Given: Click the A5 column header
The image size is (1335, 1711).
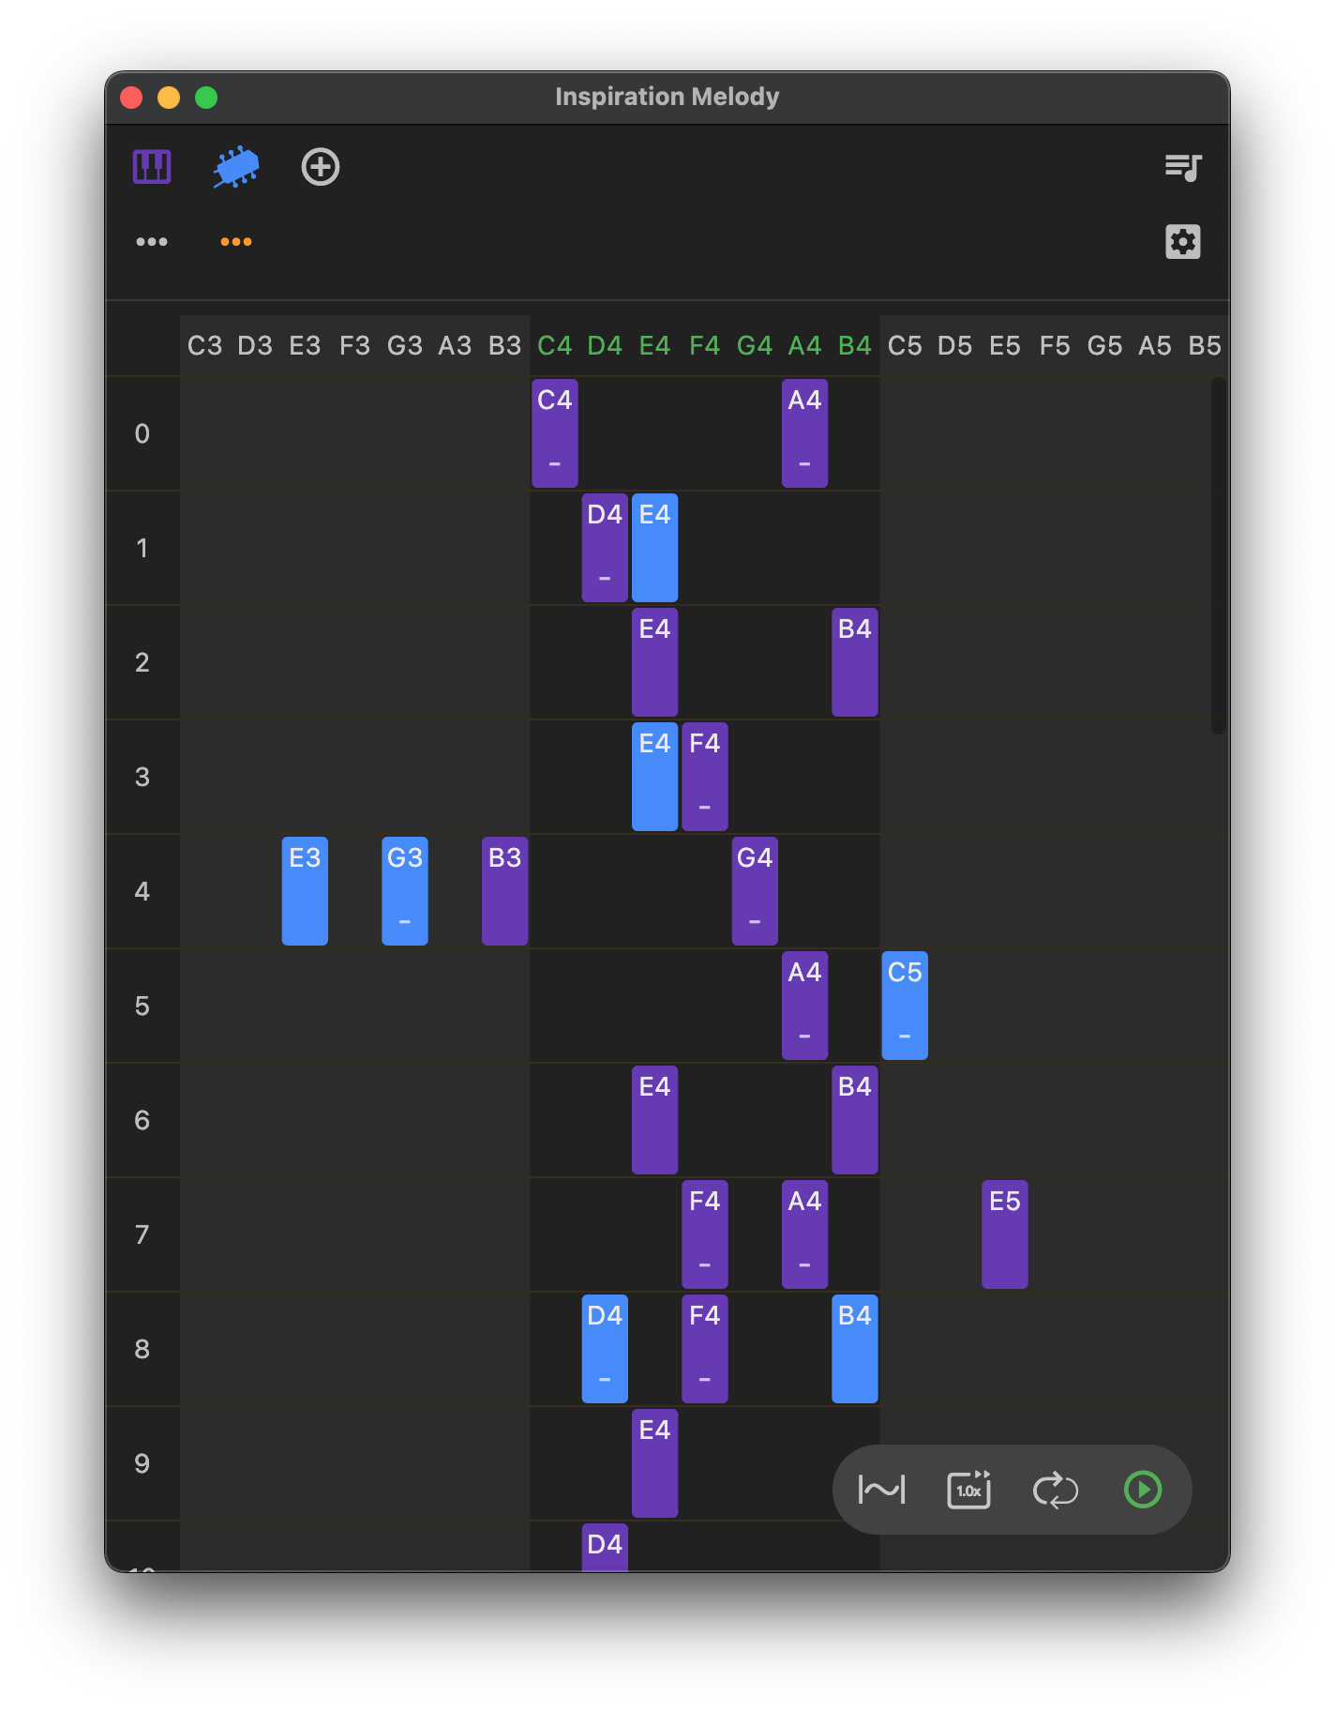Looking at the screenshot, I should coord(1155,346).
